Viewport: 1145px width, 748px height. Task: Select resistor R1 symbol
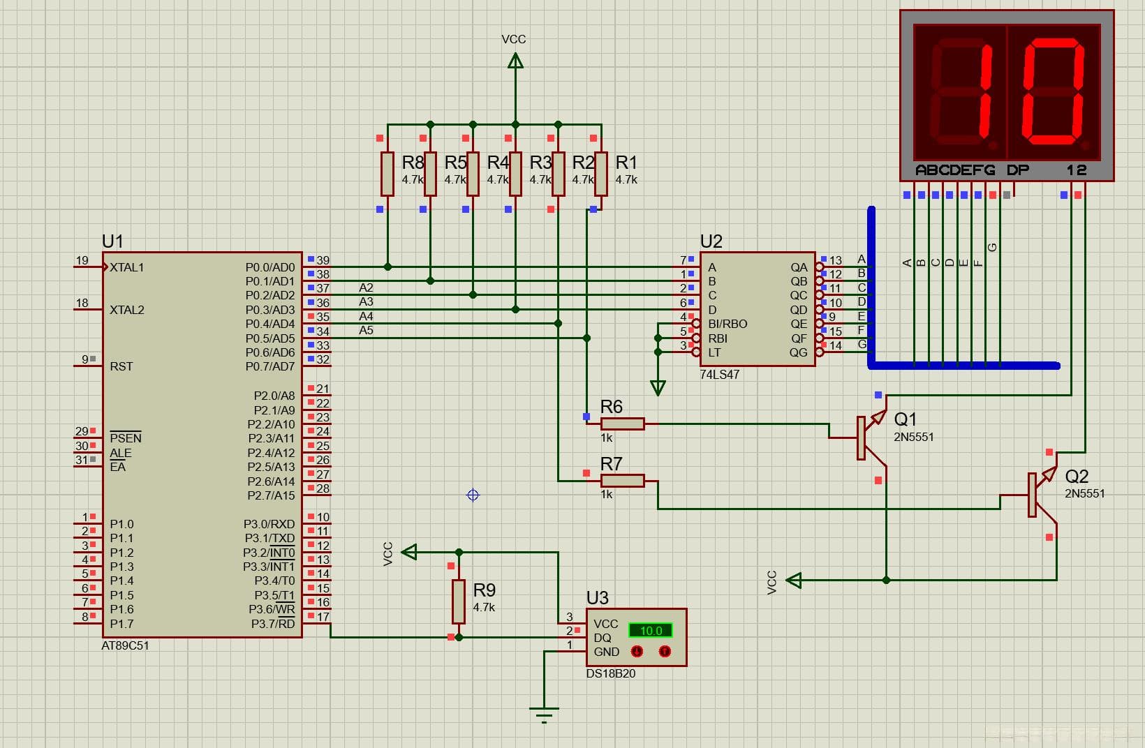click(600, 174)
